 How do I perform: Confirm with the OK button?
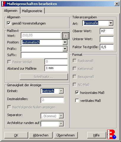16,135
